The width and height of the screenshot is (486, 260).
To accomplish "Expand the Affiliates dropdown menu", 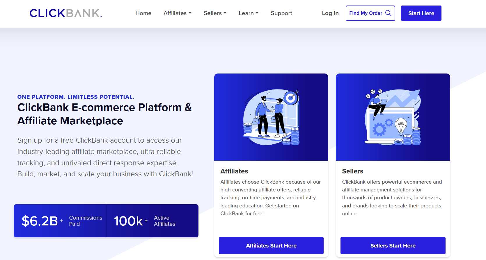I will click(x=177, y=13).
